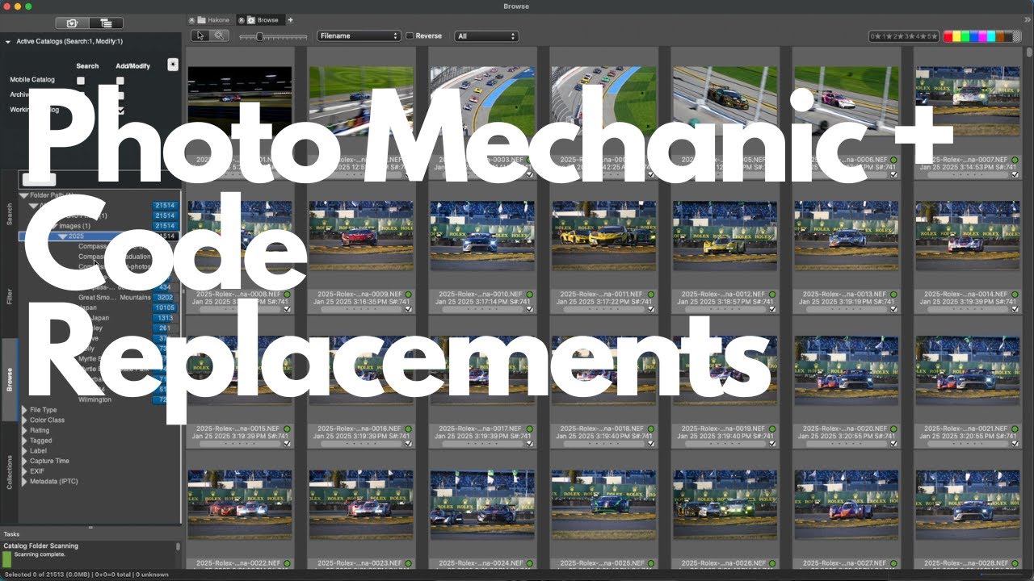This screenshot has width=1034, height=581.
Task: Click the 10105 count badge
Action: (164, 307)
